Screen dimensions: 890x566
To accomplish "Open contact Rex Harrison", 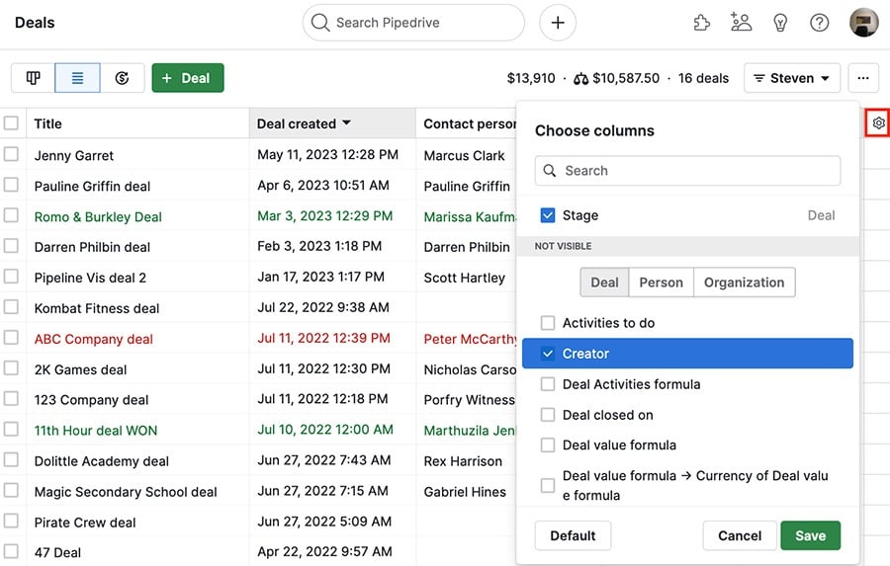I will pyautogui.click(x=463, y=461).
